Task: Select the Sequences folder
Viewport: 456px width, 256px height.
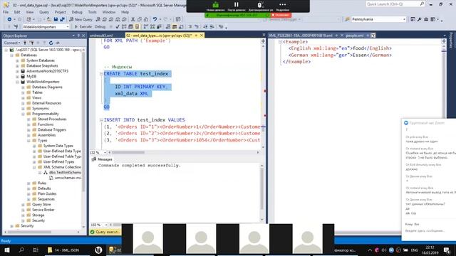Action: [46, 199]
